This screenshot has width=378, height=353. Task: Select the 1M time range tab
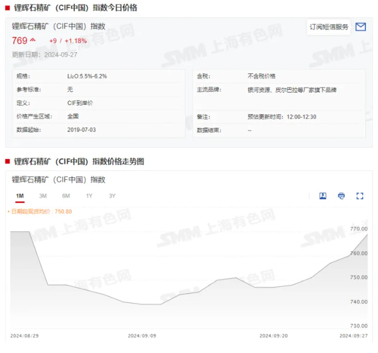point(20,196)
